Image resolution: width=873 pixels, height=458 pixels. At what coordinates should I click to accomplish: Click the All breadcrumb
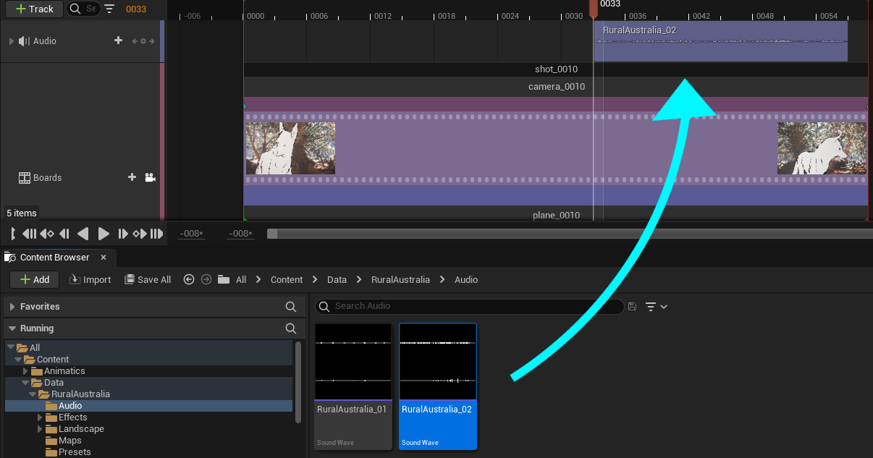241,279
